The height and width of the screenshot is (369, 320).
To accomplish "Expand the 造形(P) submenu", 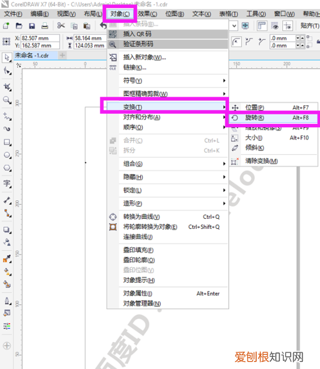I will coord(168,203).
